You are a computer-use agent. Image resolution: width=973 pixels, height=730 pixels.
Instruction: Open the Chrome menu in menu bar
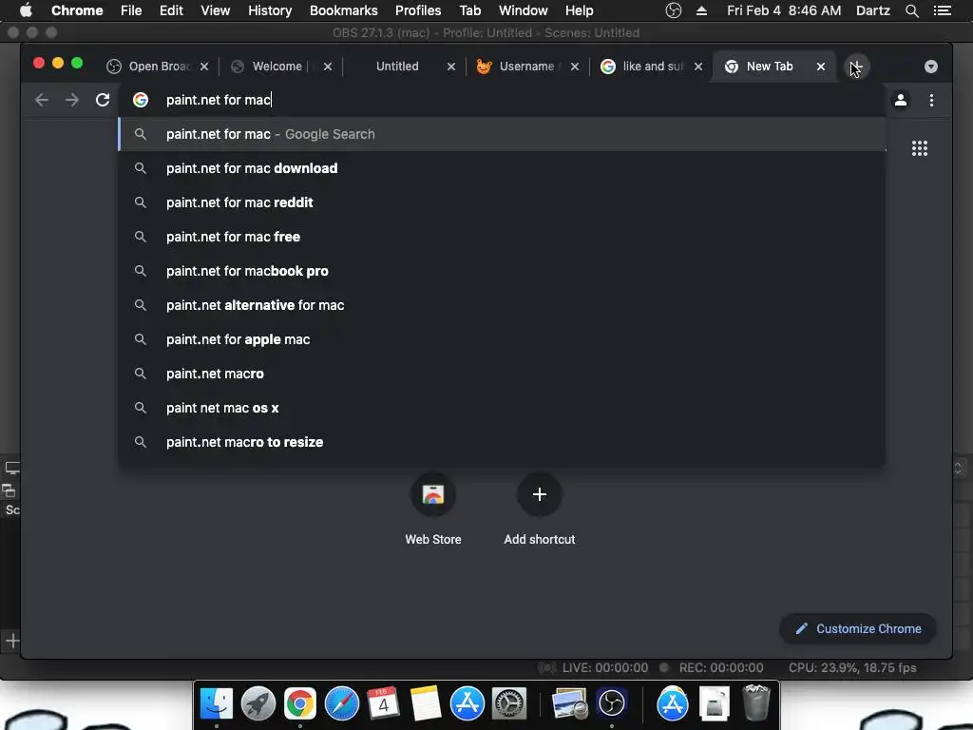[77, 10]
